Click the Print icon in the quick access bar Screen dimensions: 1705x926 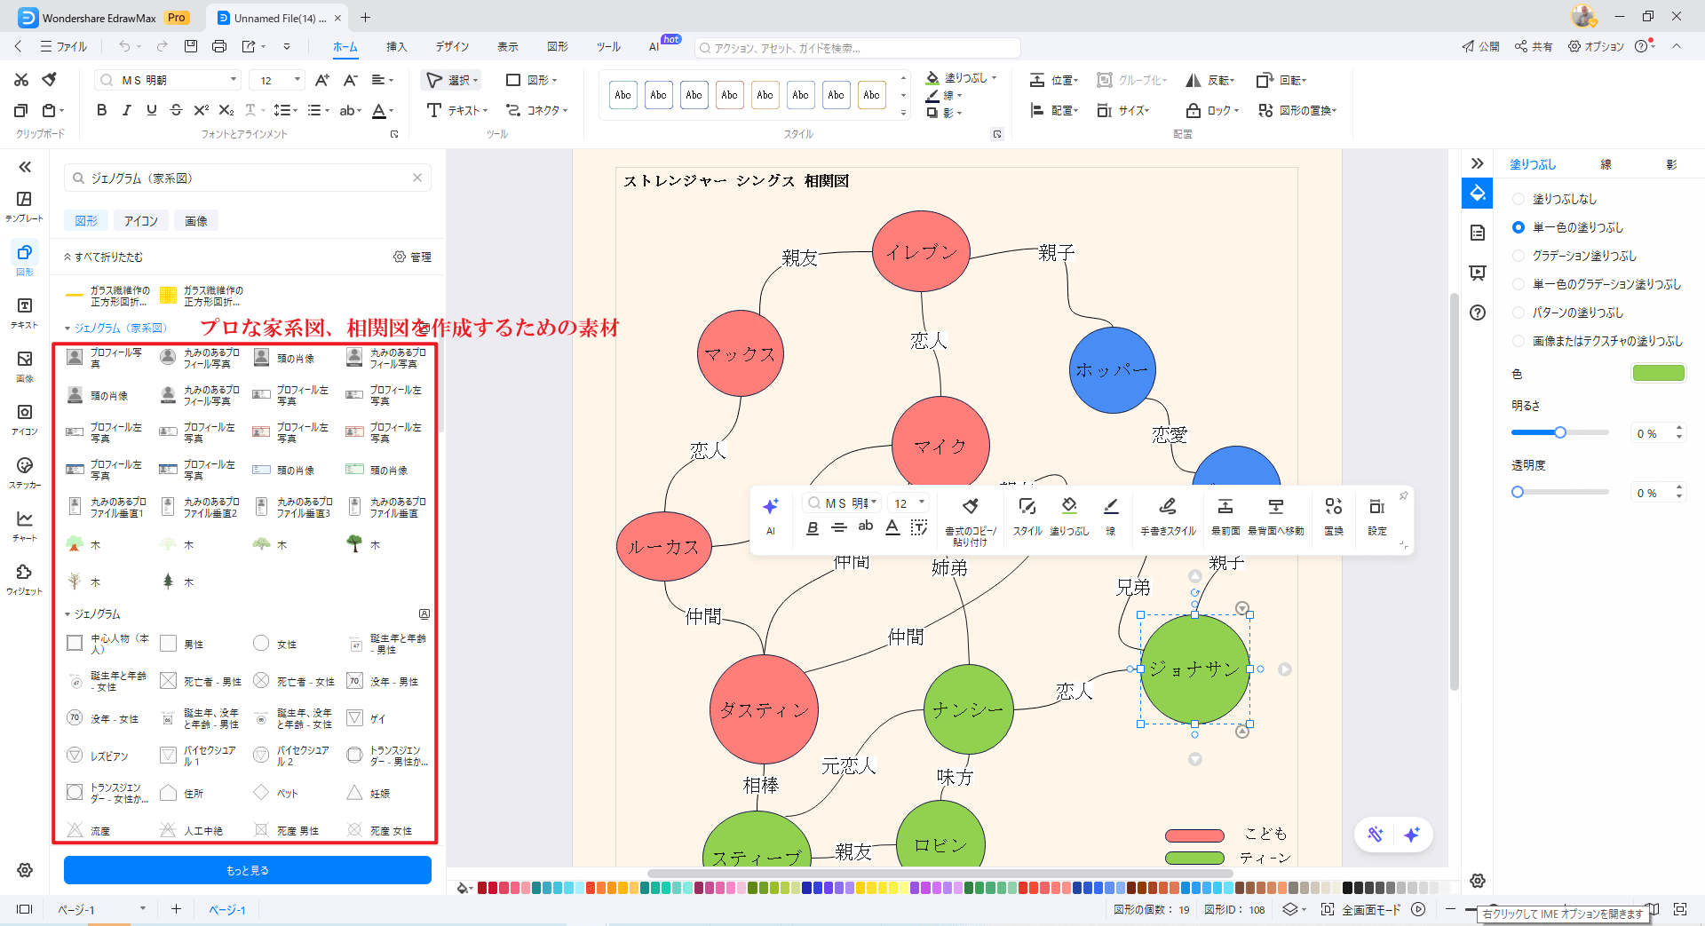click(x=219, y=46)
